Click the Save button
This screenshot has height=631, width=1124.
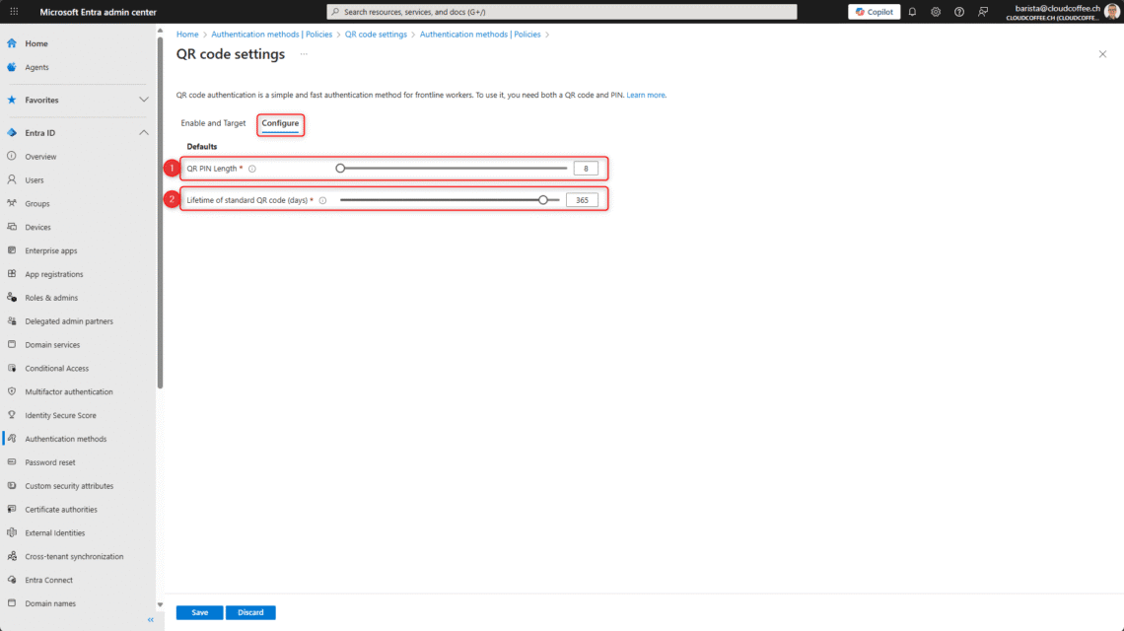pyautogui.click(x=199, y=613)
